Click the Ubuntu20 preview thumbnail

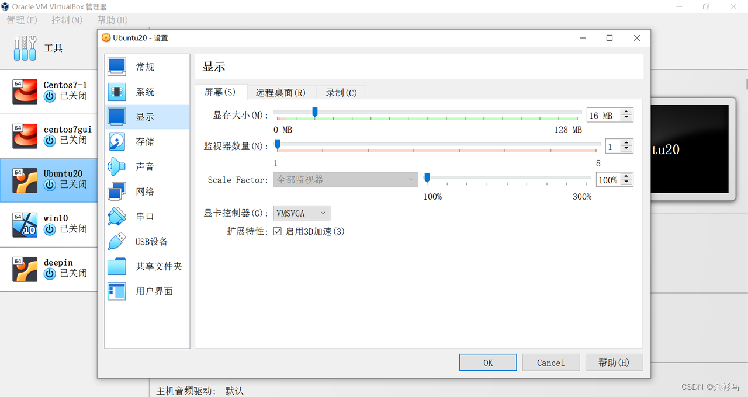pyautogui.click(x=690, y=149)
